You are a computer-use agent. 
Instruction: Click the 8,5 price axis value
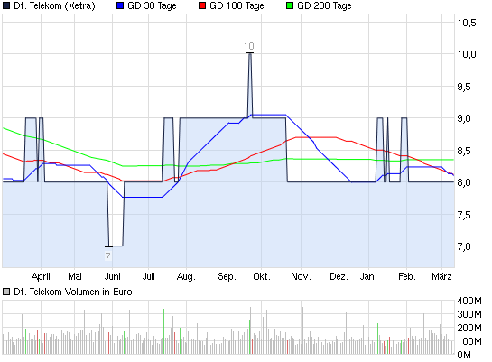coord(464,151)
